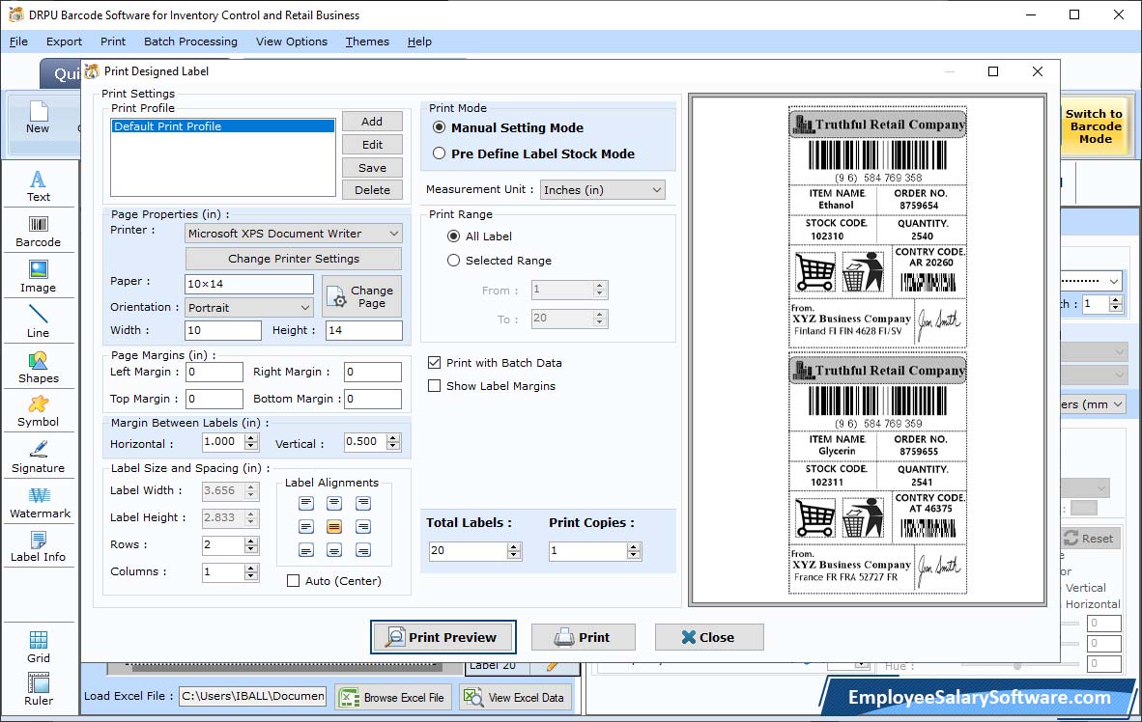This screenshot has width=1142, height=722.
Task: Select the Barcode tool in sidebar
Action: tap(38, 232)
